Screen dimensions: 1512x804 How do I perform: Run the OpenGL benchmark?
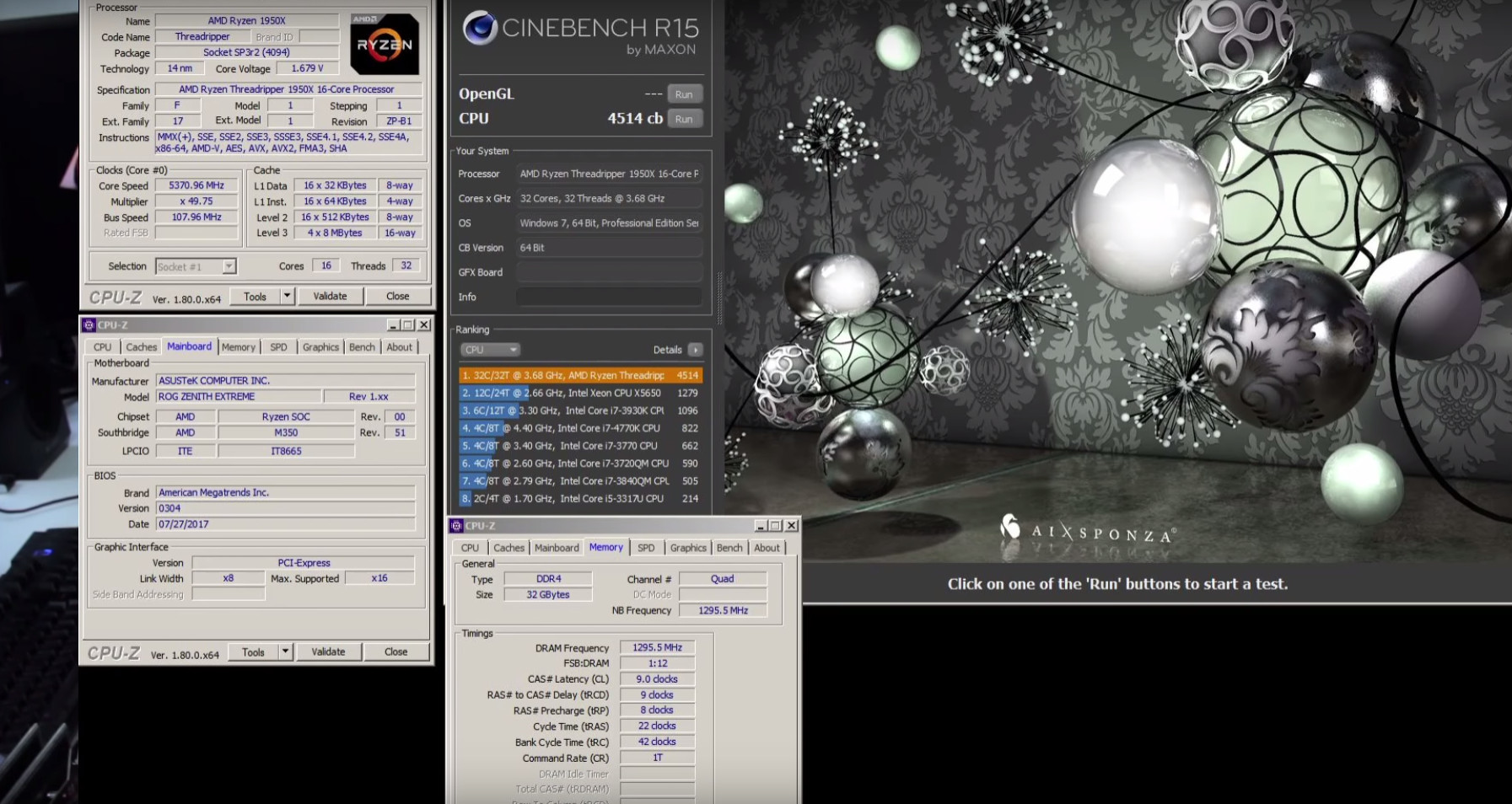(x=684, y=94)
